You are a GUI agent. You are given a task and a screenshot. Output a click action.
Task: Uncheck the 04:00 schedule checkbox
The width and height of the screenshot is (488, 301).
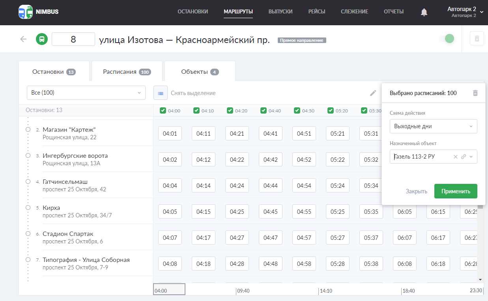click(163, 111)
